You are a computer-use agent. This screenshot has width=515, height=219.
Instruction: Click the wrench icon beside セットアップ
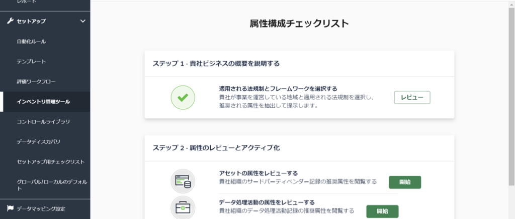10,21
